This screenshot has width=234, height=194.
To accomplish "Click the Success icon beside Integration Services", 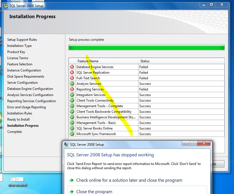I will pyautogui.click(x=72, y=95).
